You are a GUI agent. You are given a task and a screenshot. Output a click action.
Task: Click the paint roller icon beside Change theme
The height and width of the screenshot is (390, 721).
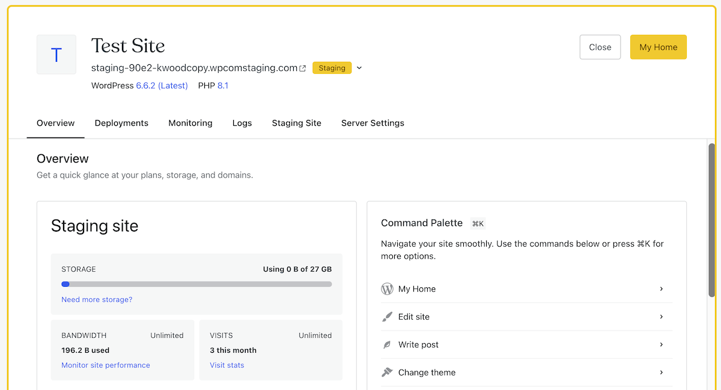[387, 373]
